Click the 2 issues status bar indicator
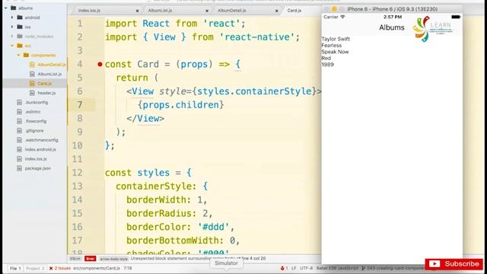487x274 pixels. [x=60, y=268]
